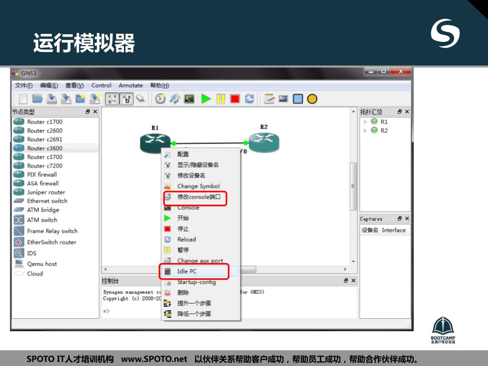Image resolution: width=488 pixels, height=366 pixels.
Task: Select Router c7200 node type
Action: (x=55, y=166)
